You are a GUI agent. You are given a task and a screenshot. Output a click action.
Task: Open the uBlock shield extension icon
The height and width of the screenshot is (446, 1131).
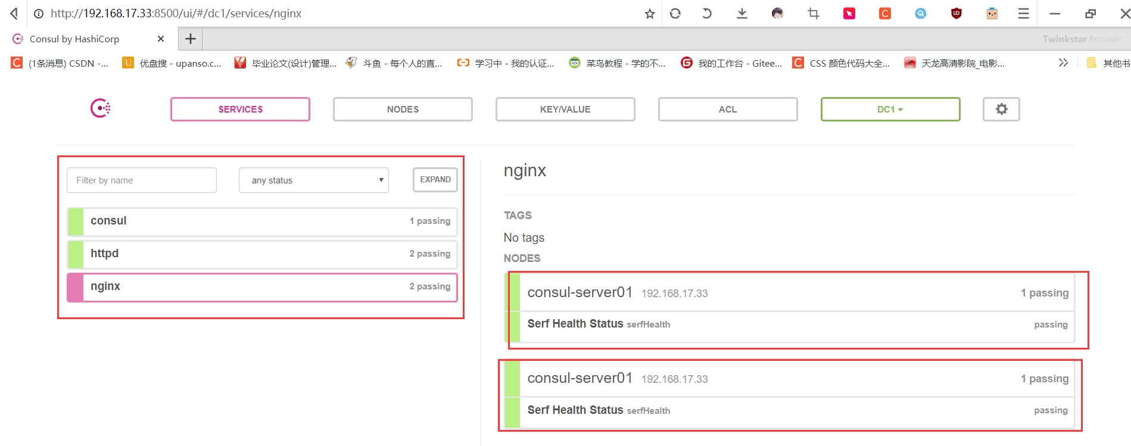(956, 13)
